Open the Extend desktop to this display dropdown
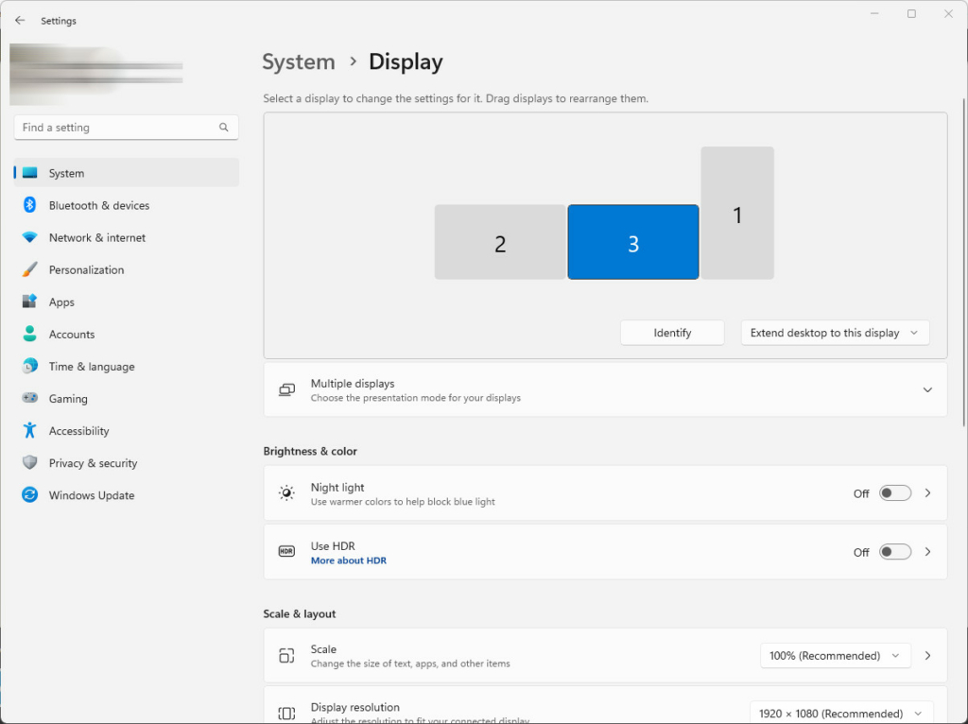 (x=835, y=333)
